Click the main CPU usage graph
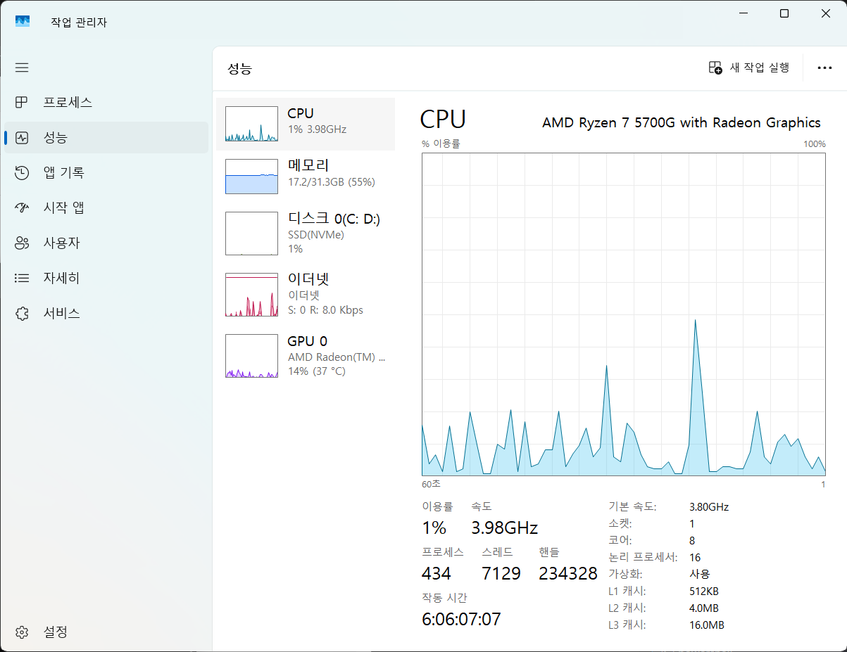 tap(623, 314)
